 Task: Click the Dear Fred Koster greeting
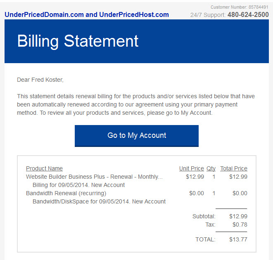coord(40,80)
